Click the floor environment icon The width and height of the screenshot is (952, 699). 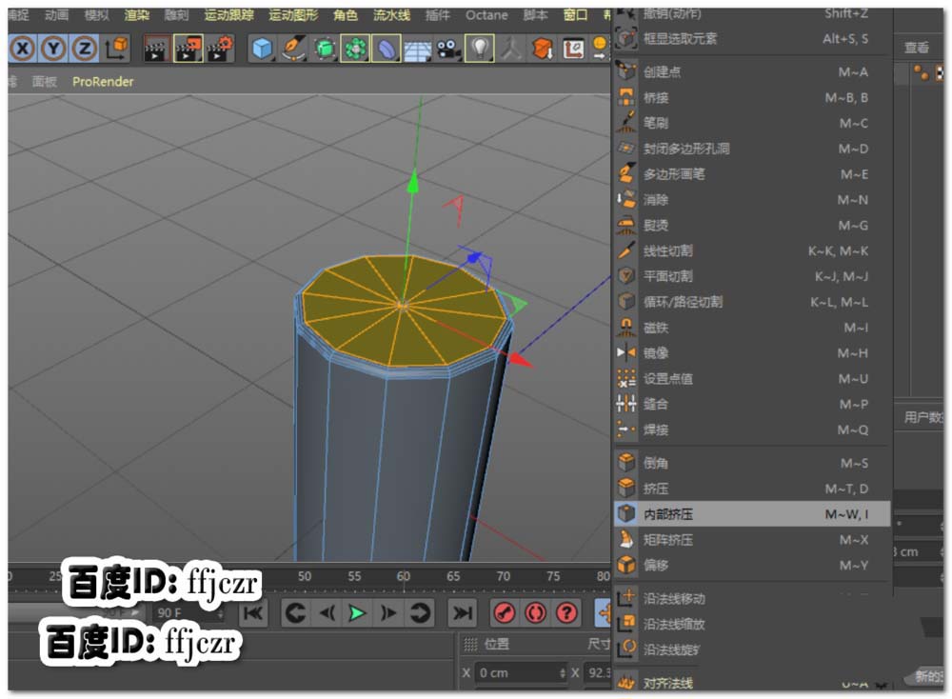point(418,50)
